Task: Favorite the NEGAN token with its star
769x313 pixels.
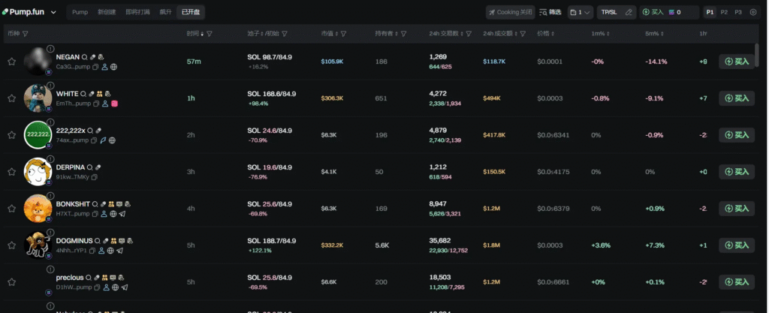Action: pos(11,62)
